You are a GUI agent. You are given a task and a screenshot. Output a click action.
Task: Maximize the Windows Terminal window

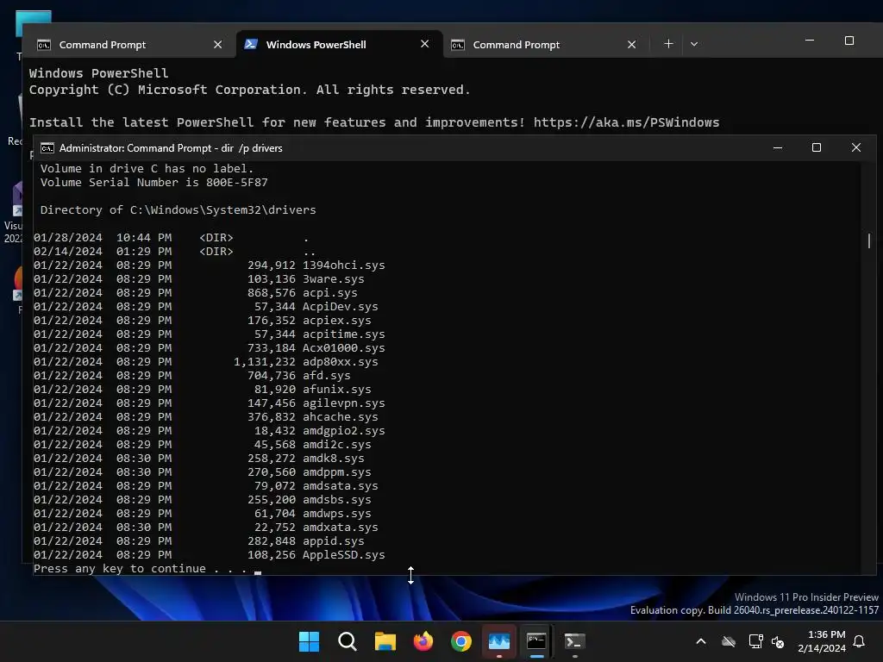849,41
